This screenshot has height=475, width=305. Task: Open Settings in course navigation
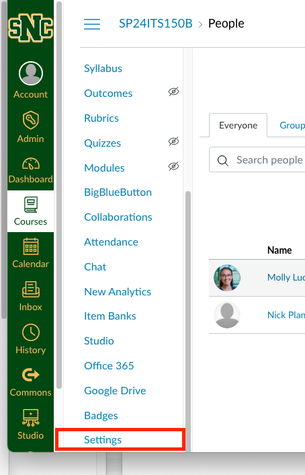pos(103,439)
